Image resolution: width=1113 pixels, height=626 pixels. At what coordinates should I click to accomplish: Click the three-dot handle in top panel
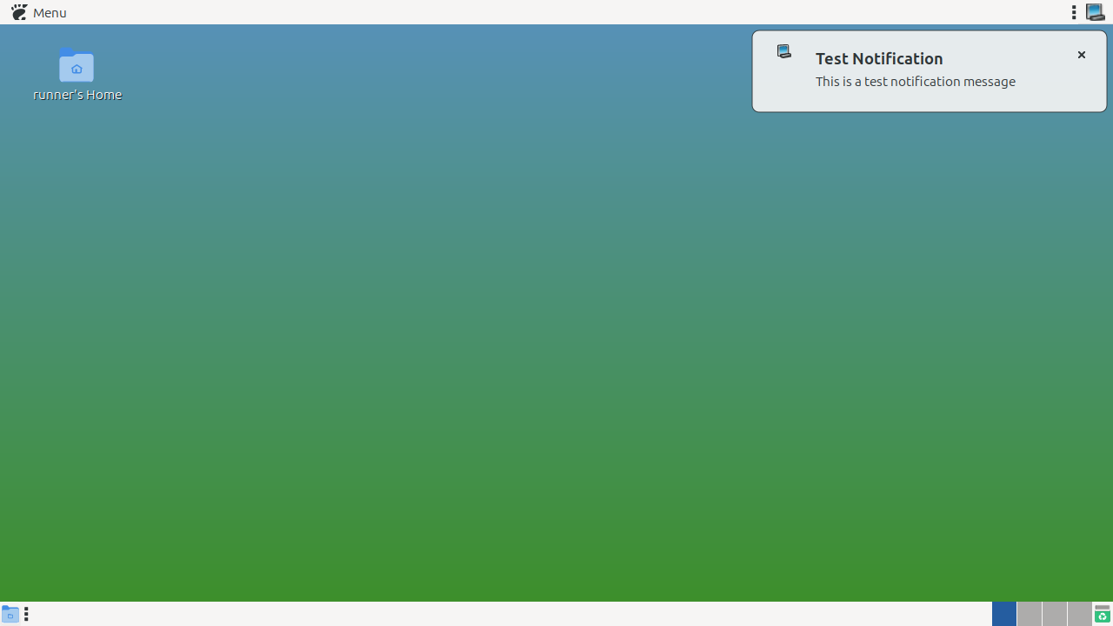coord(1074,12)
